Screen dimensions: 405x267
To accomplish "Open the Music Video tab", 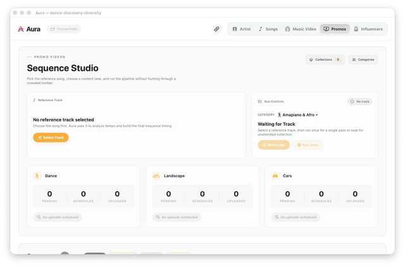I will pos(301,29).
